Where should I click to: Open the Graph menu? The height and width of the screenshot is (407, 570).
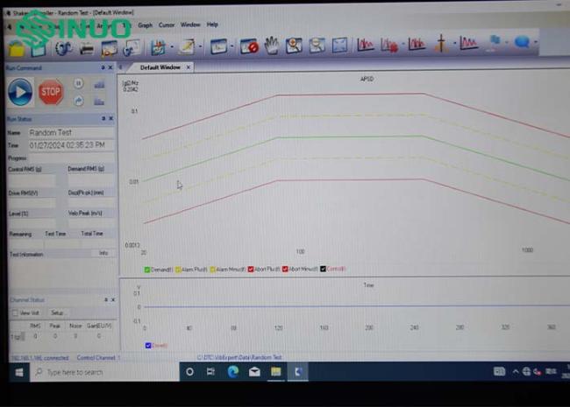(145, 25)
